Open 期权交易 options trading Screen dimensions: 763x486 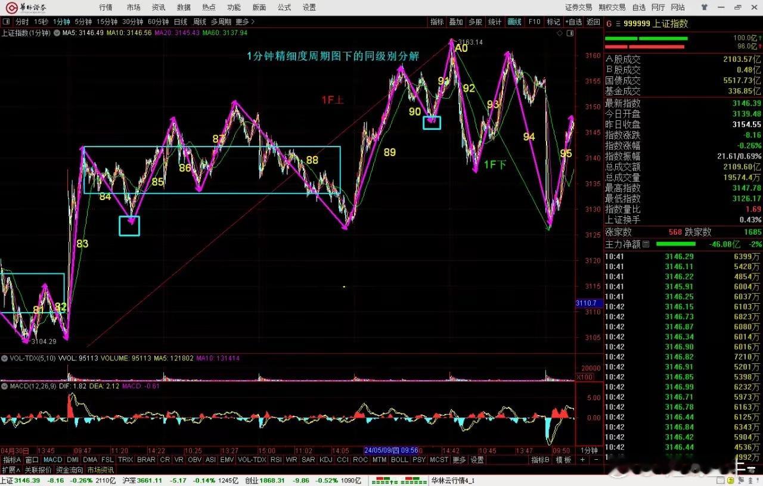pos(612,7)
